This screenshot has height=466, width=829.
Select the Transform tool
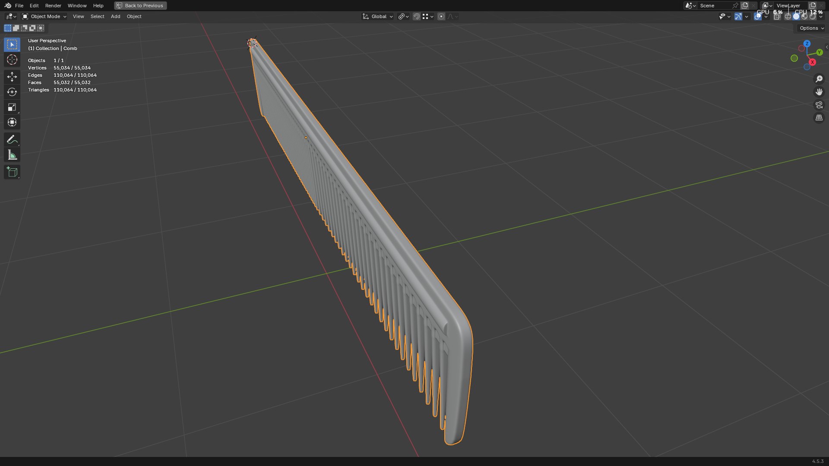coord(12,122)
